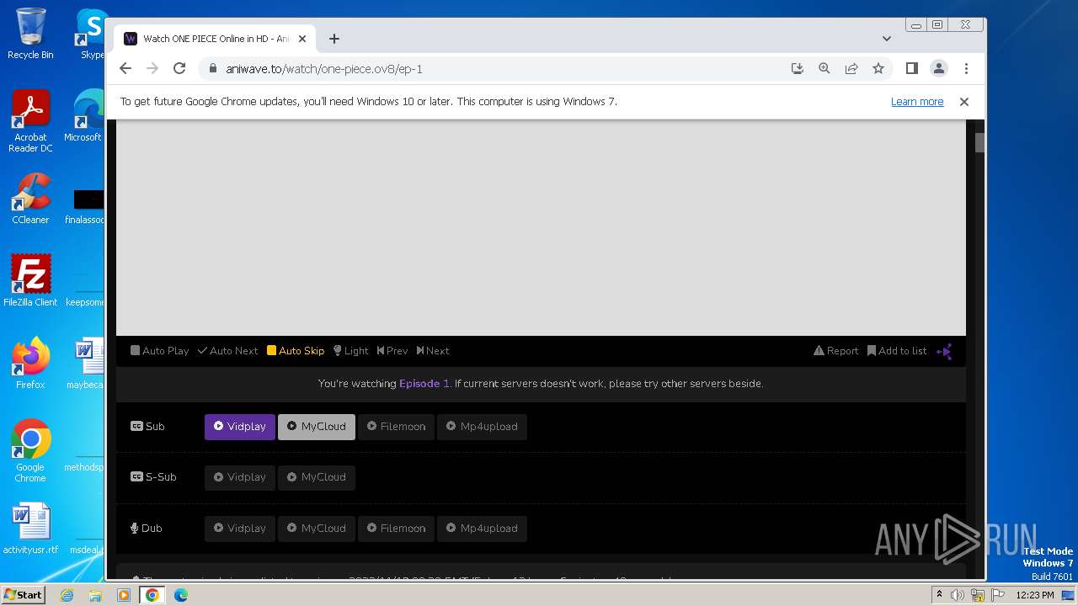Click the share this page icon

[x=851, y=69]
